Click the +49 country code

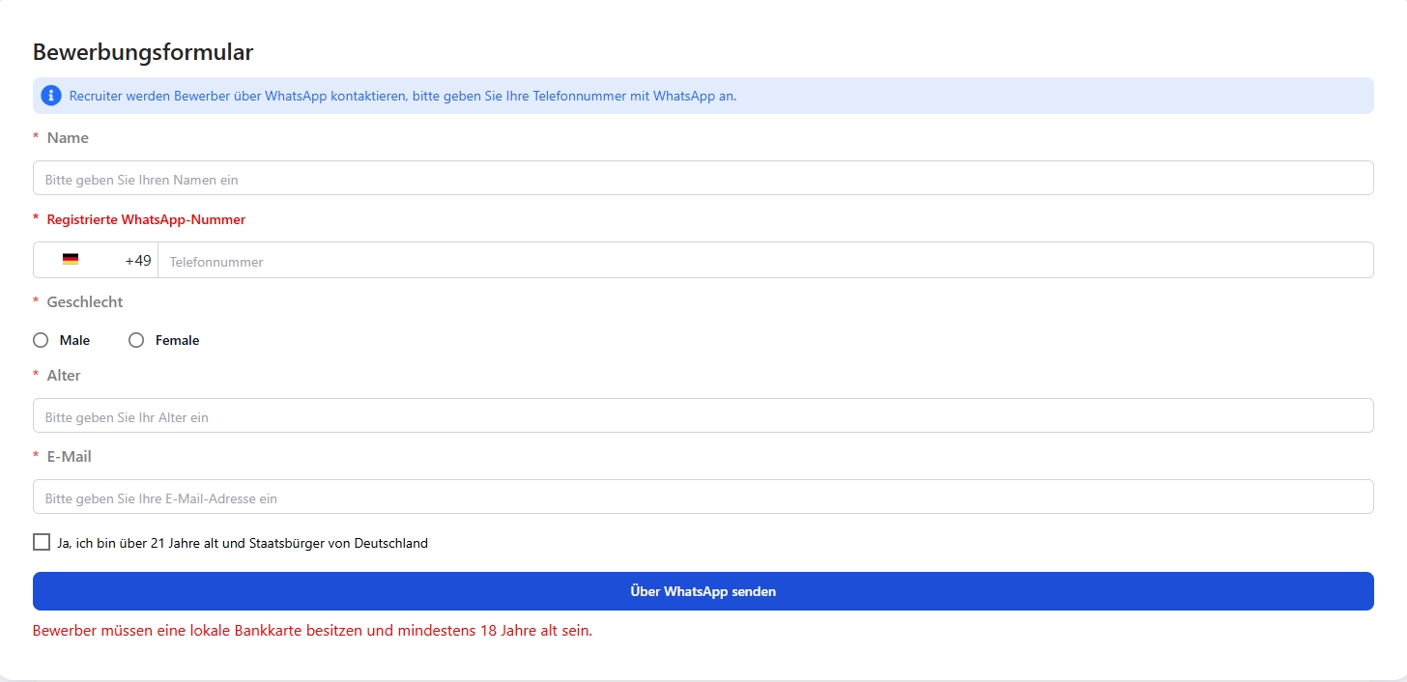click(138, 261)
